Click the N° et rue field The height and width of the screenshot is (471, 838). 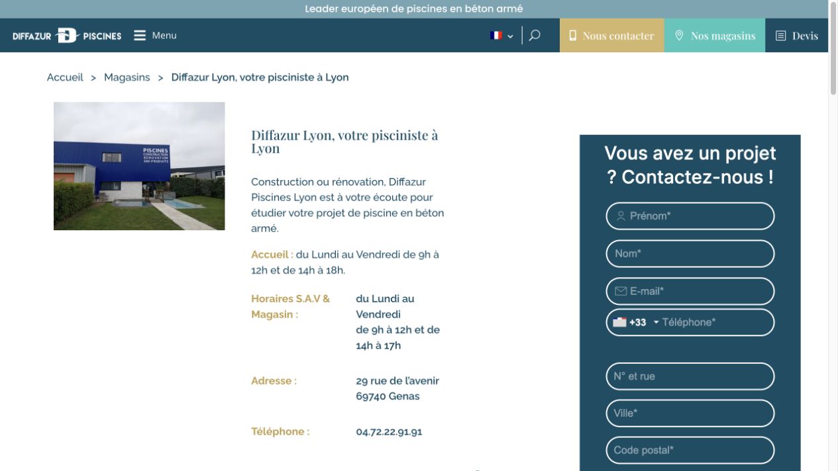(690, 376)
